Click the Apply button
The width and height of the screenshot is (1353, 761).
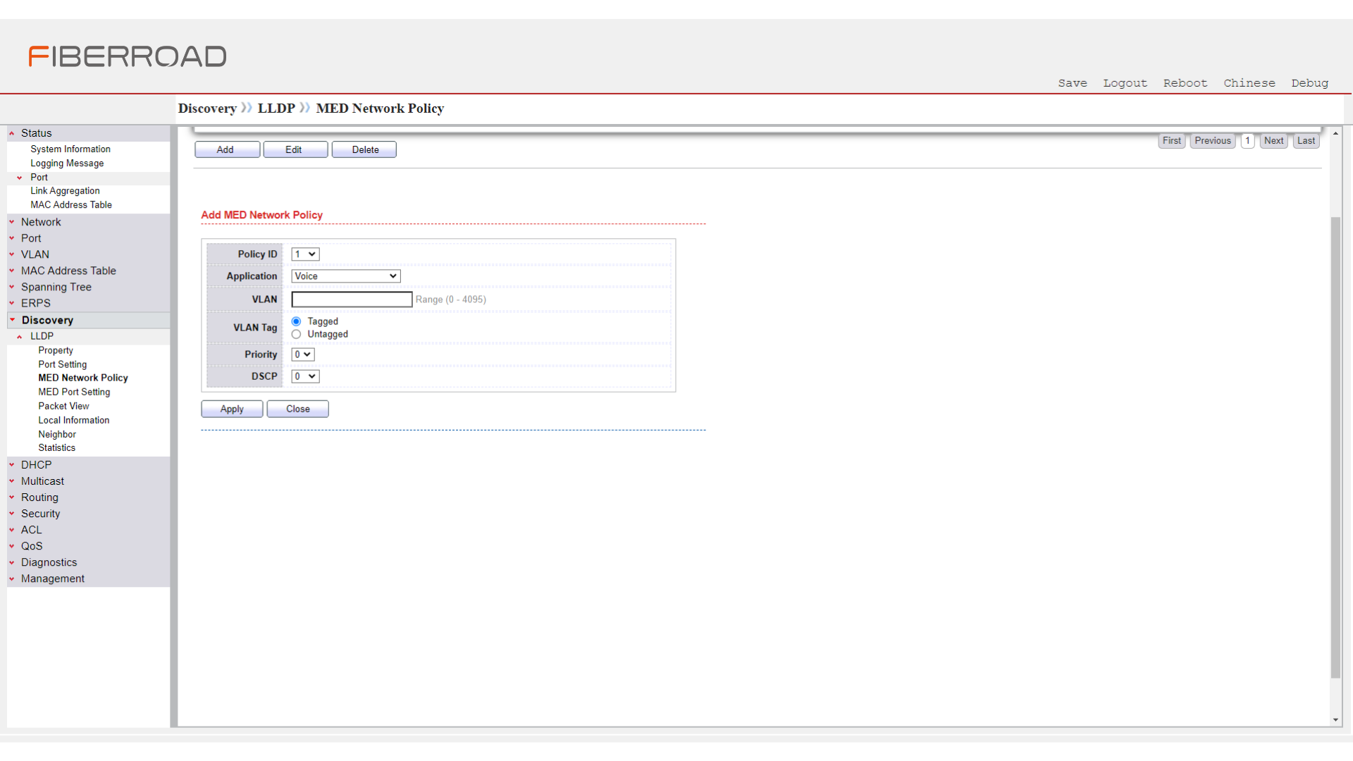tap(232, 409)
